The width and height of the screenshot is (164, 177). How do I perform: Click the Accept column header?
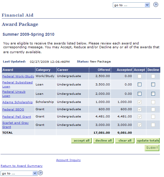139,70
